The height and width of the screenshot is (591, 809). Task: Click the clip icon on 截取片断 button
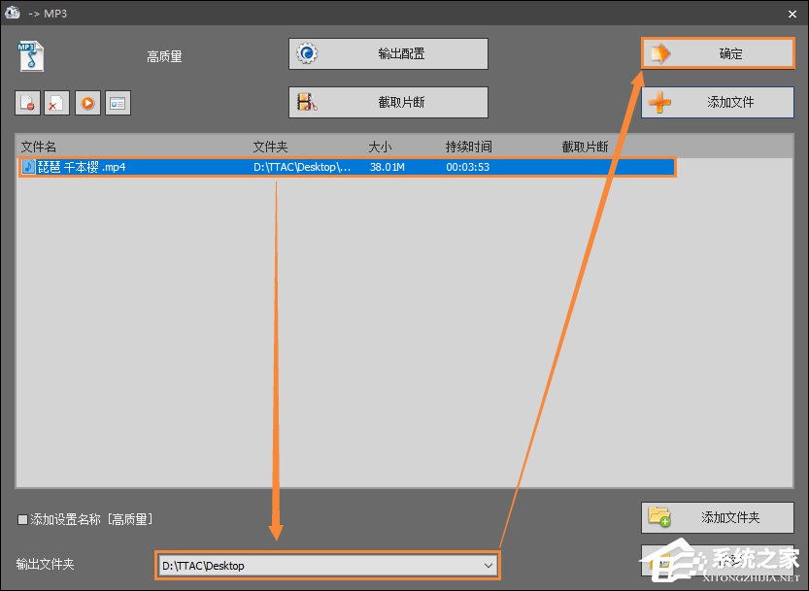[x=306, y=102]
